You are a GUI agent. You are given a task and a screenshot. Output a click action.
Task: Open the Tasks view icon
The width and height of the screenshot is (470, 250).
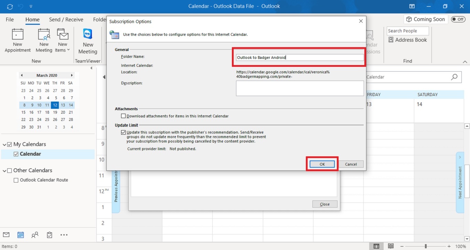coord(50,235)
